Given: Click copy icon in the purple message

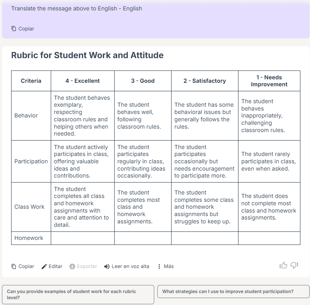Looking at the screenshot, I should pos(14,28).
